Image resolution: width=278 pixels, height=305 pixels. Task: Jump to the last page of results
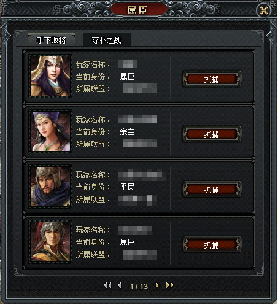coord(170,285)
